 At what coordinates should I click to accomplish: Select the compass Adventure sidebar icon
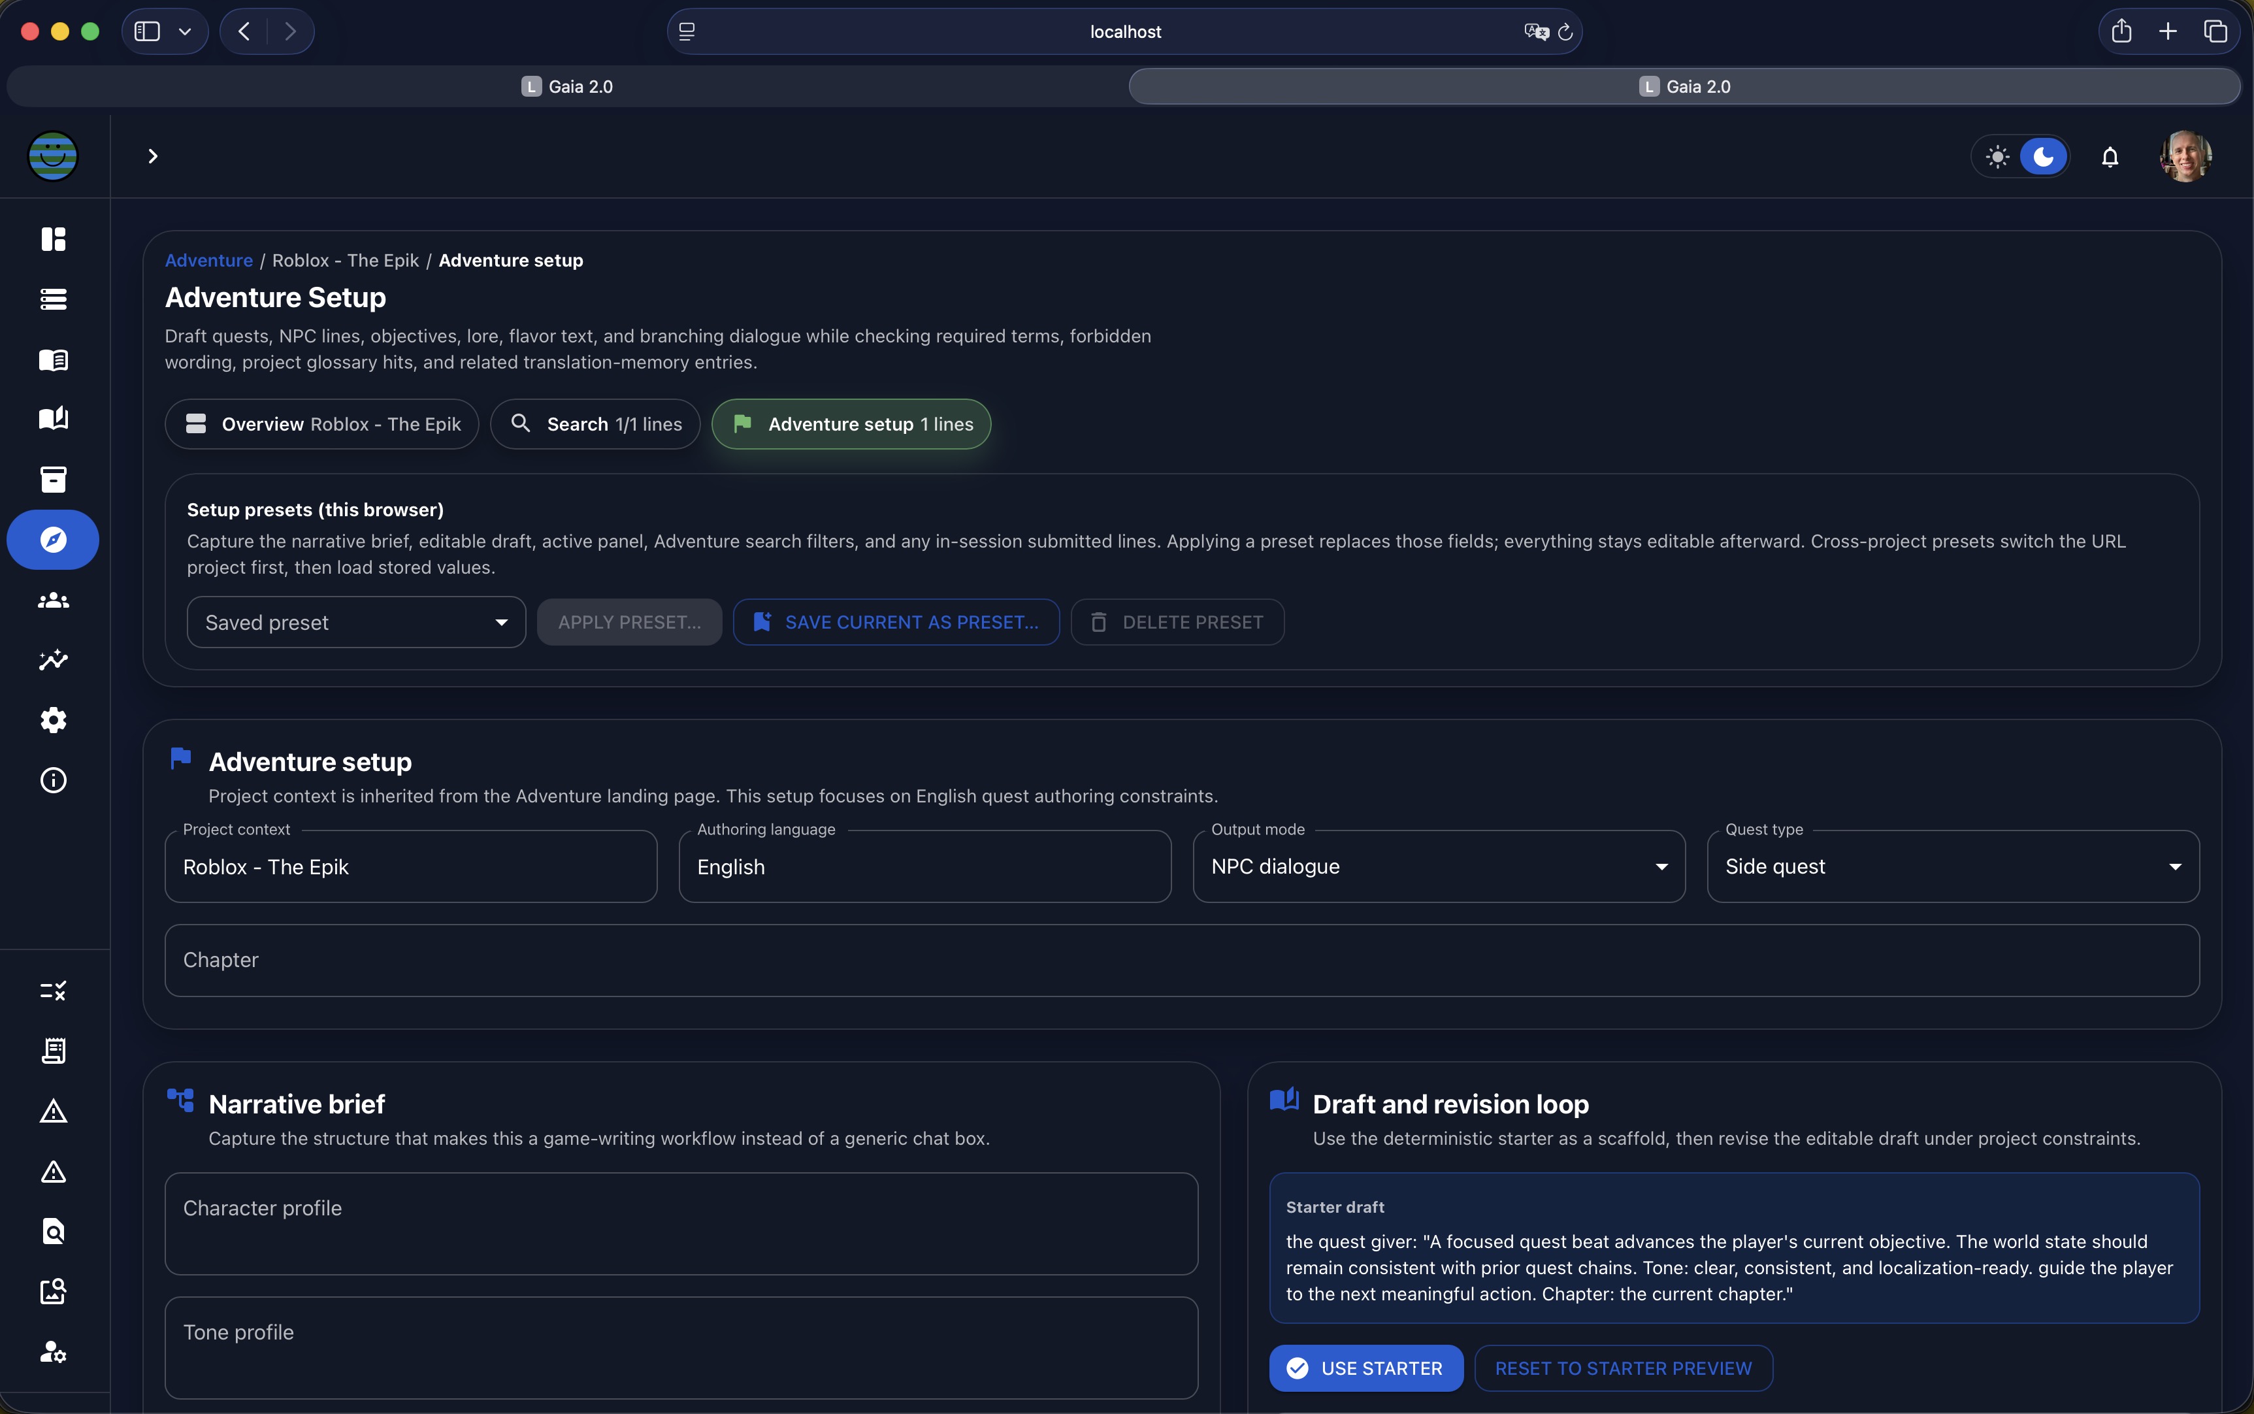(x=54, y=540)
